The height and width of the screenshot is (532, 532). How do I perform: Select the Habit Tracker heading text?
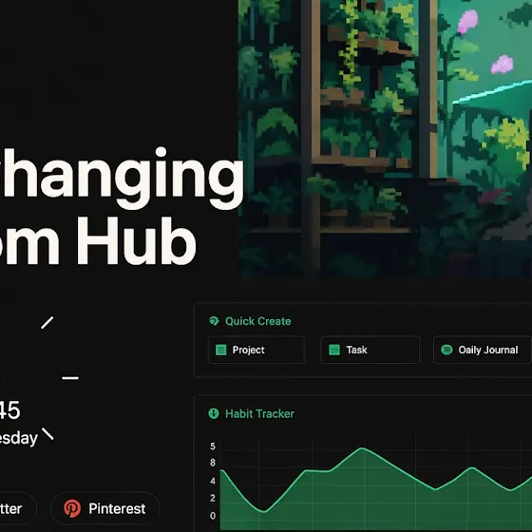(x=259, y=414)
